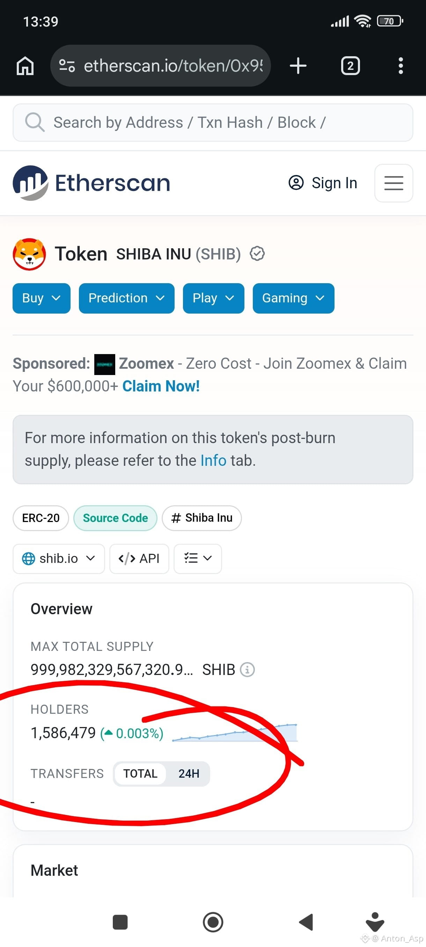Click the max supply info icon
426x947 pixels.
pyautogui.click(x=247, y=669)
